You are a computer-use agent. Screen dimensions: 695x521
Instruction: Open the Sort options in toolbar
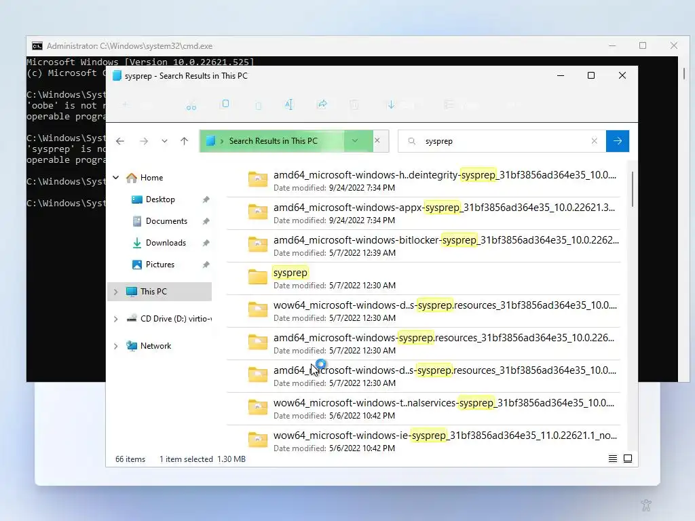[401, 105]
